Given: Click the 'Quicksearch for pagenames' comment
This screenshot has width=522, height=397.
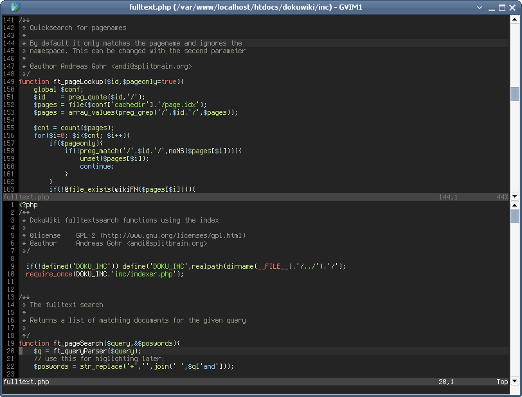Looking at the screenshot, I should tap(78, 28).
